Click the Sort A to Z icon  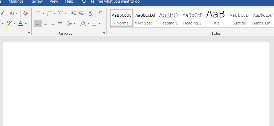point(91,13)
